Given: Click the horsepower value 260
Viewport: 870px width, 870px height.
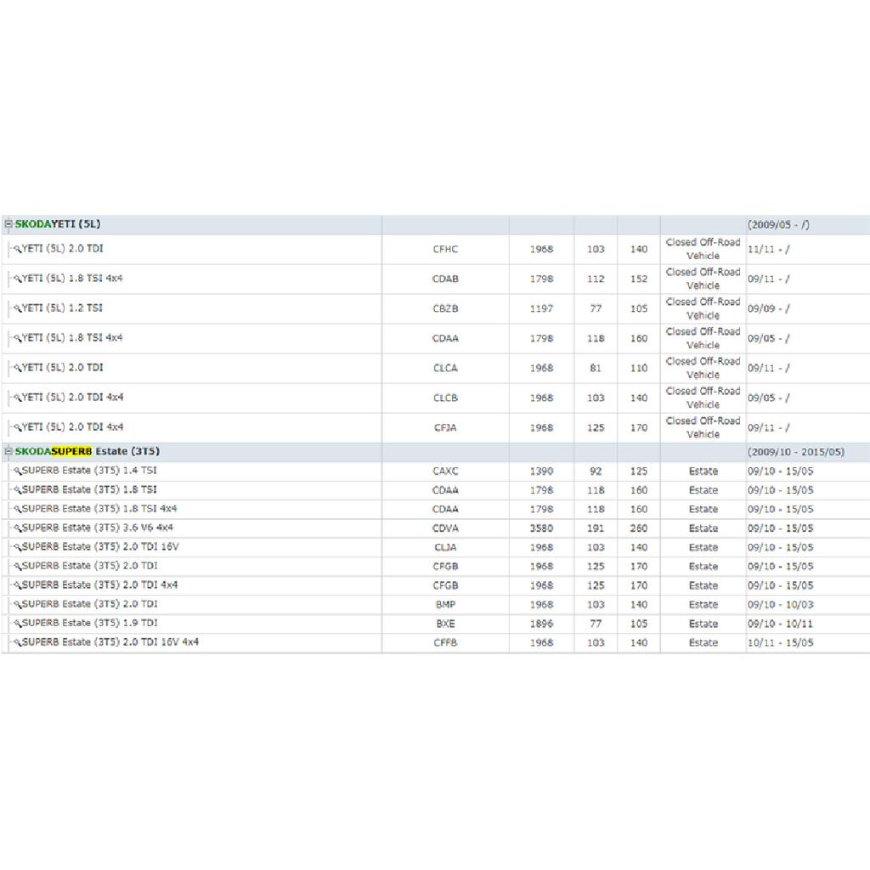Looking at the screenshot, I should (639, 528).
